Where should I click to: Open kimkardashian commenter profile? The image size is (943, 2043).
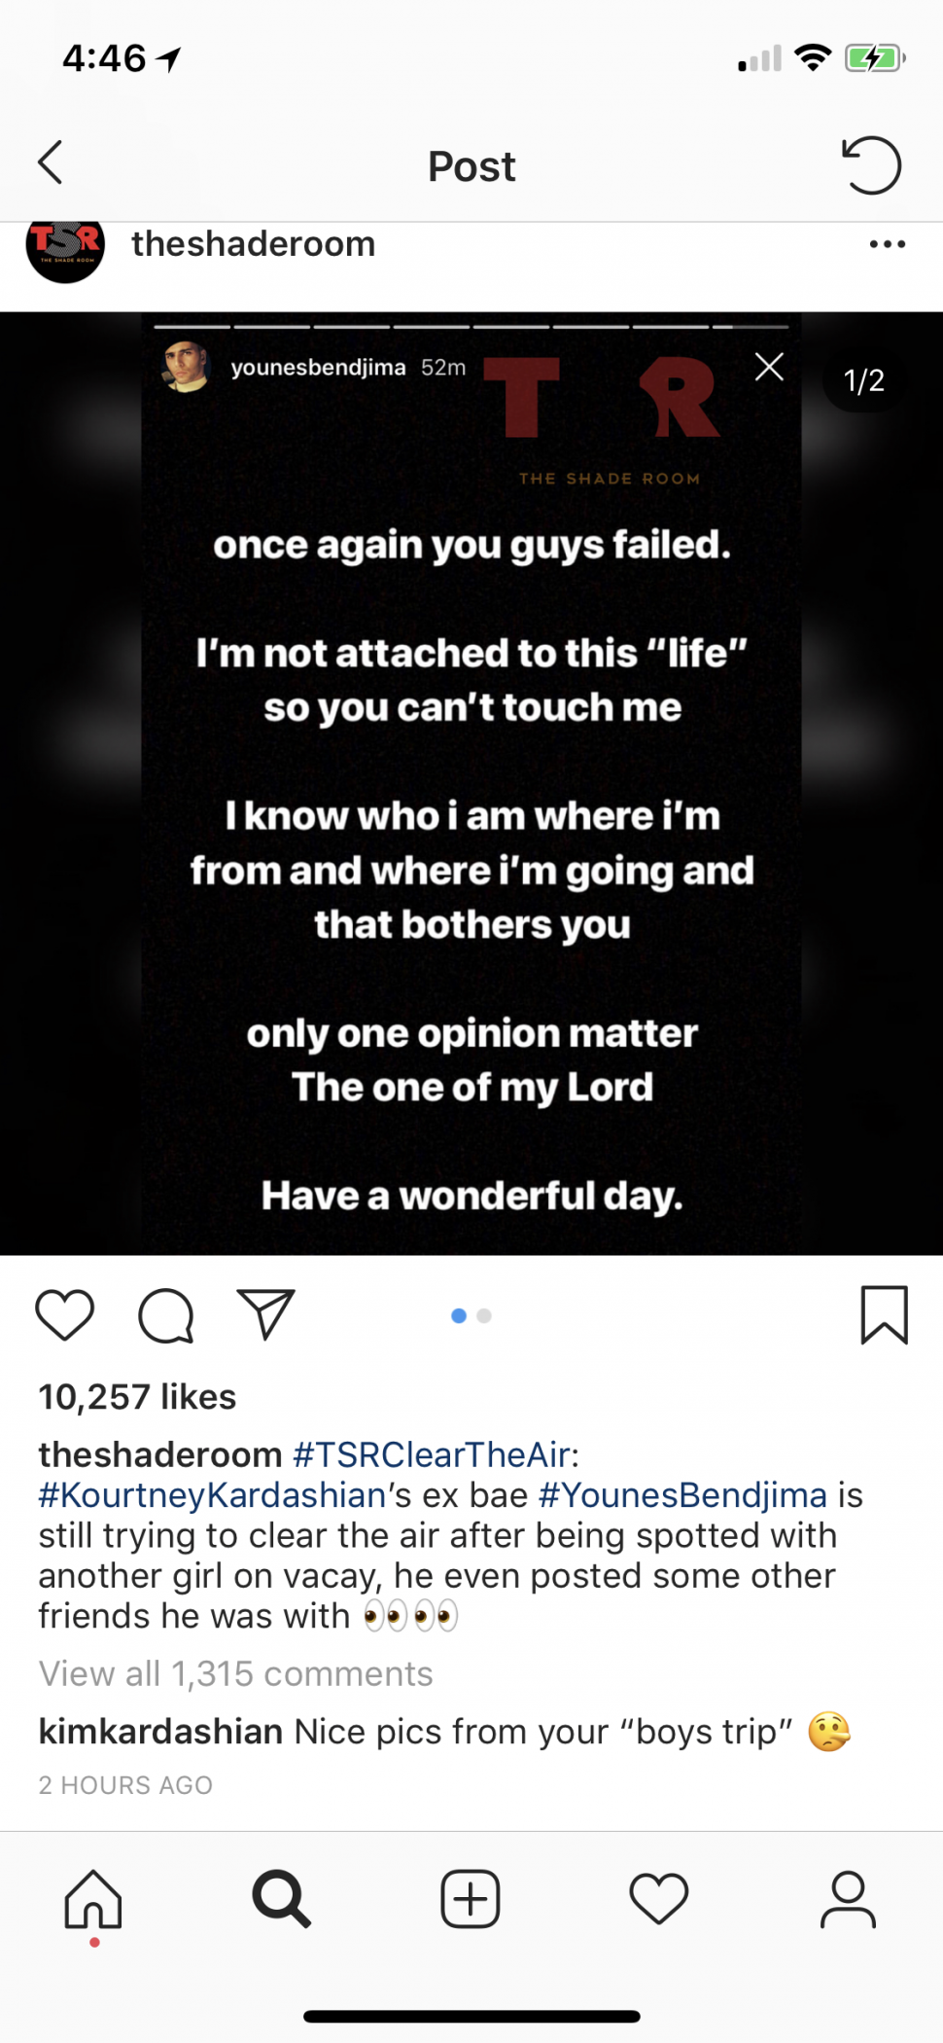click(160, 1732)
